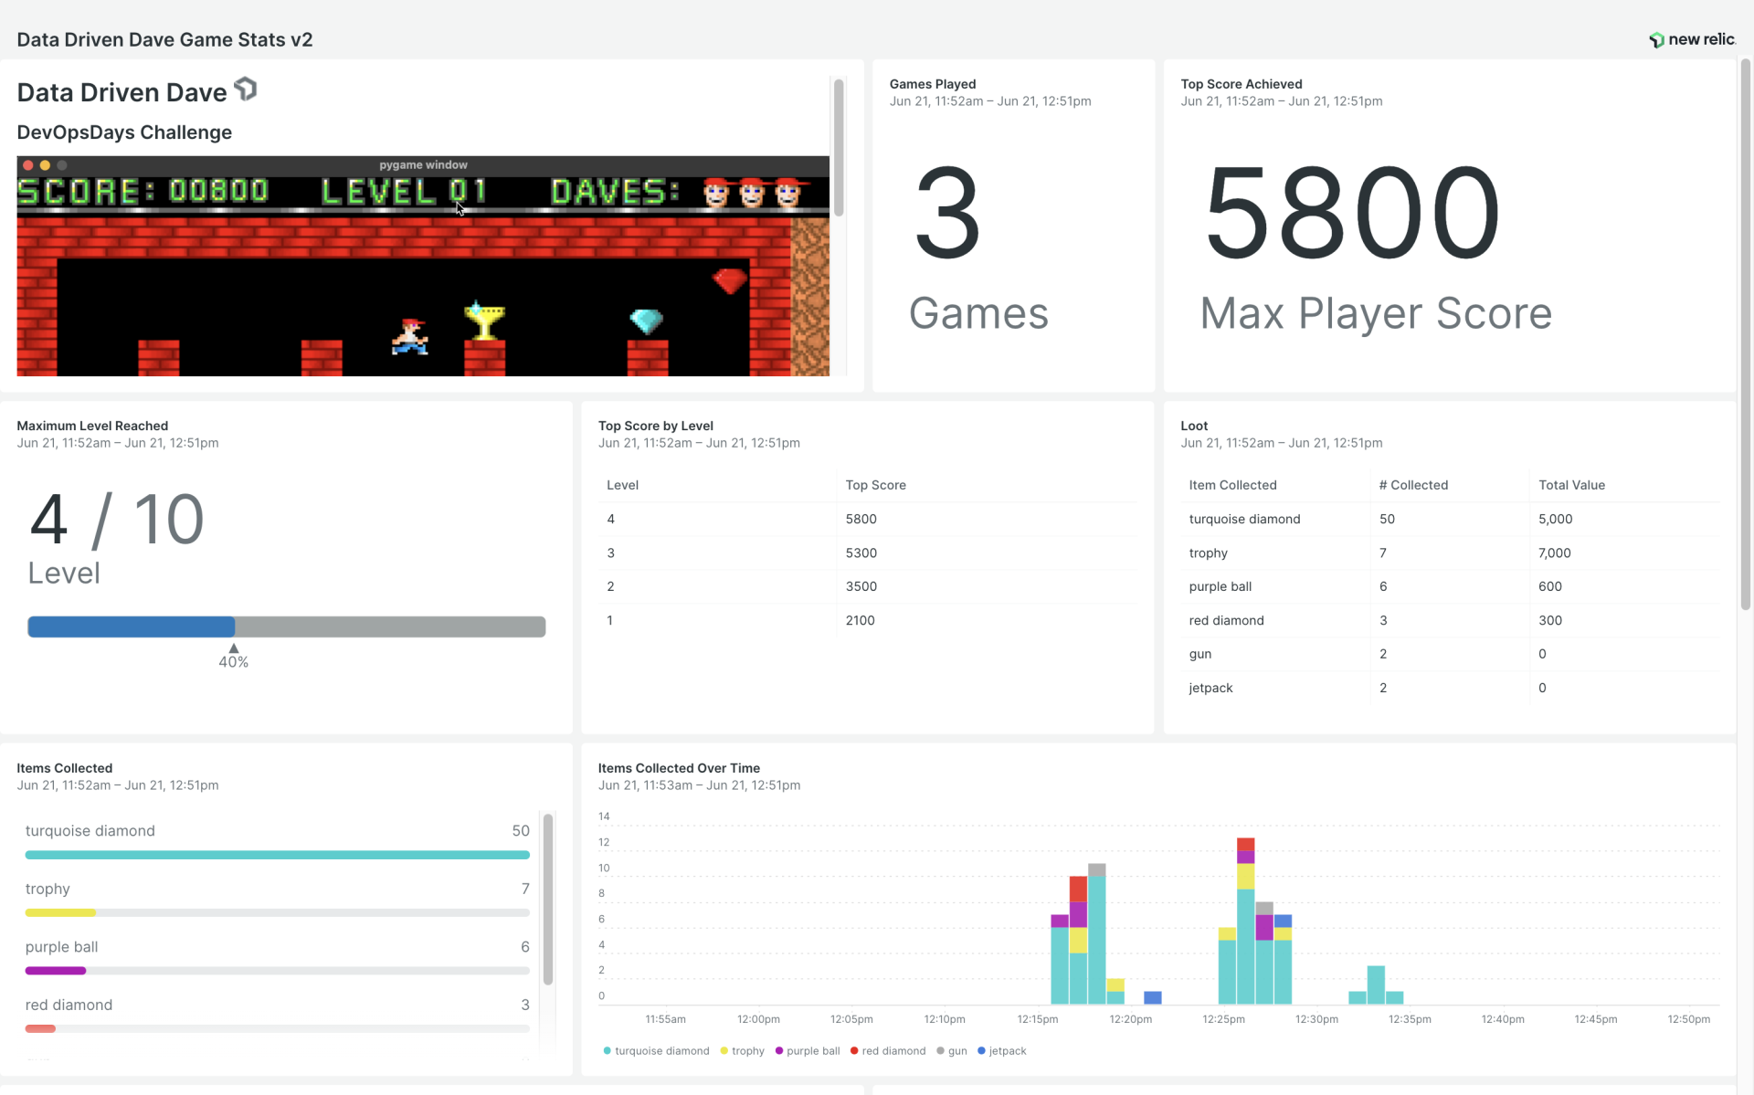1754x1095 pixels.
Task: Click the tallest stacked bar near 12:25pm
Action: [1246, 913]
